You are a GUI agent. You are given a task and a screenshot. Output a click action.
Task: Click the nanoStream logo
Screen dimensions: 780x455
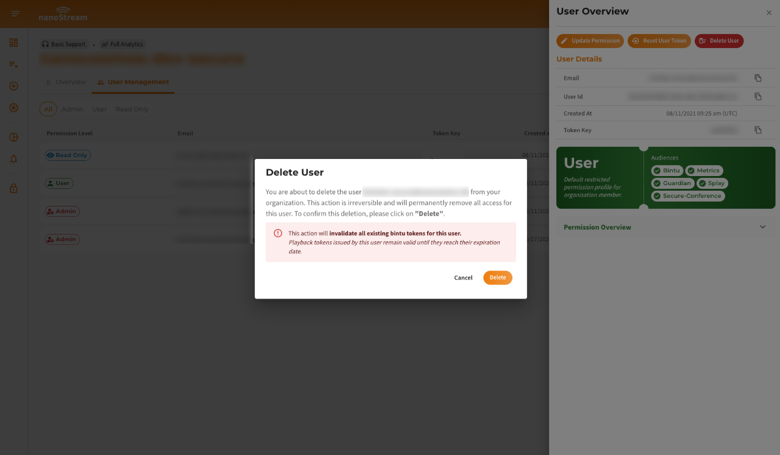click(x=63, y=13)
